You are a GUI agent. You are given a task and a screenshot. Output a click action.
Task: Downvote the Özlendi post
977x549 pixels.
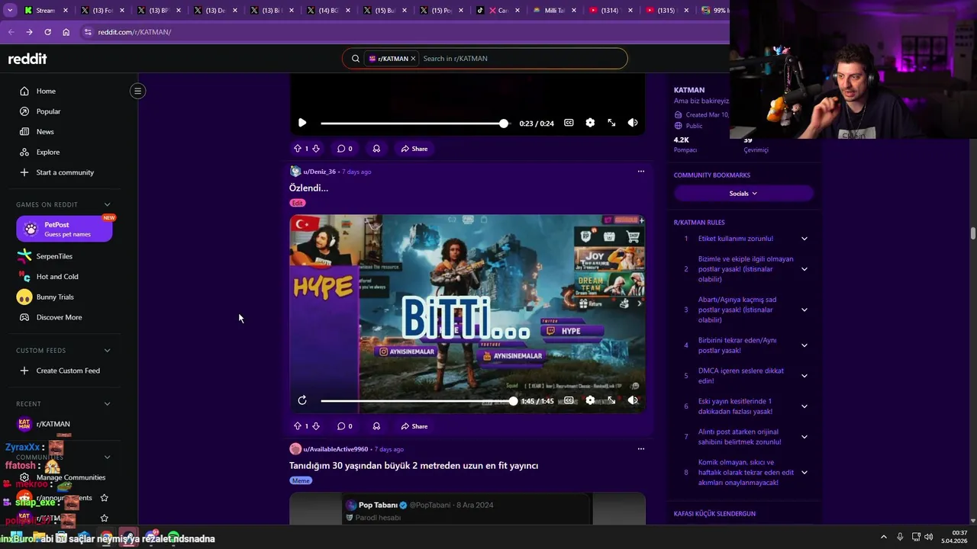(316, 426)
